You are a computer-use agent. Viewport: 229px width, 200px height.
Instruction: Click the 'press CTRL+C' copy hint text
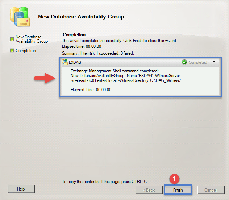[x=105, y=182]
